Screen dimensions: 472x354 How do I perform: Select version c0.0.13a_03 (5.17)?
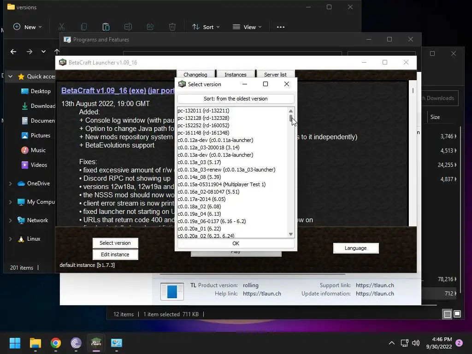[199, 162]
